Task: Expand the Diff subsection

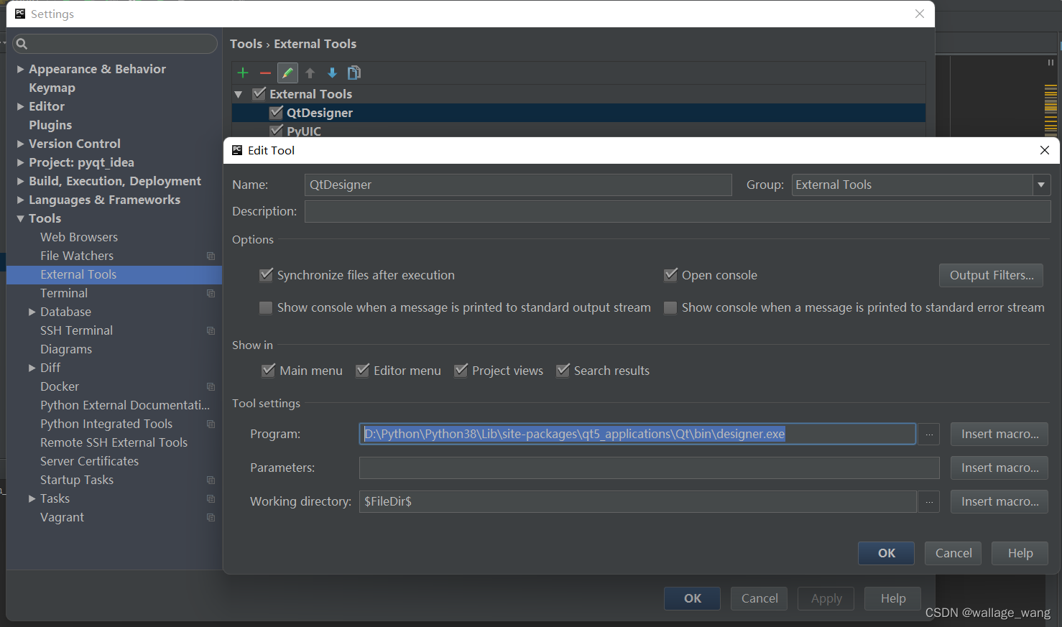Action: coord(32,368)
